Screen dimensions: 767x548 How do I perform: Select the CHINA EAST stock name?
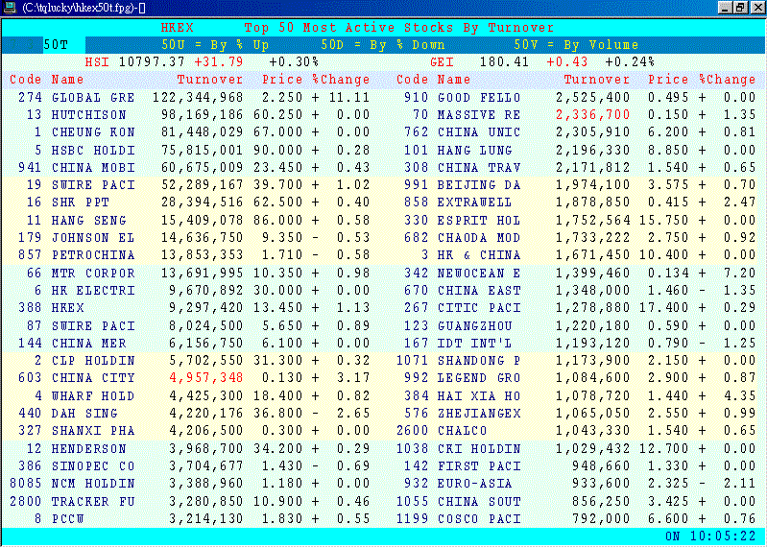point(479,291)
